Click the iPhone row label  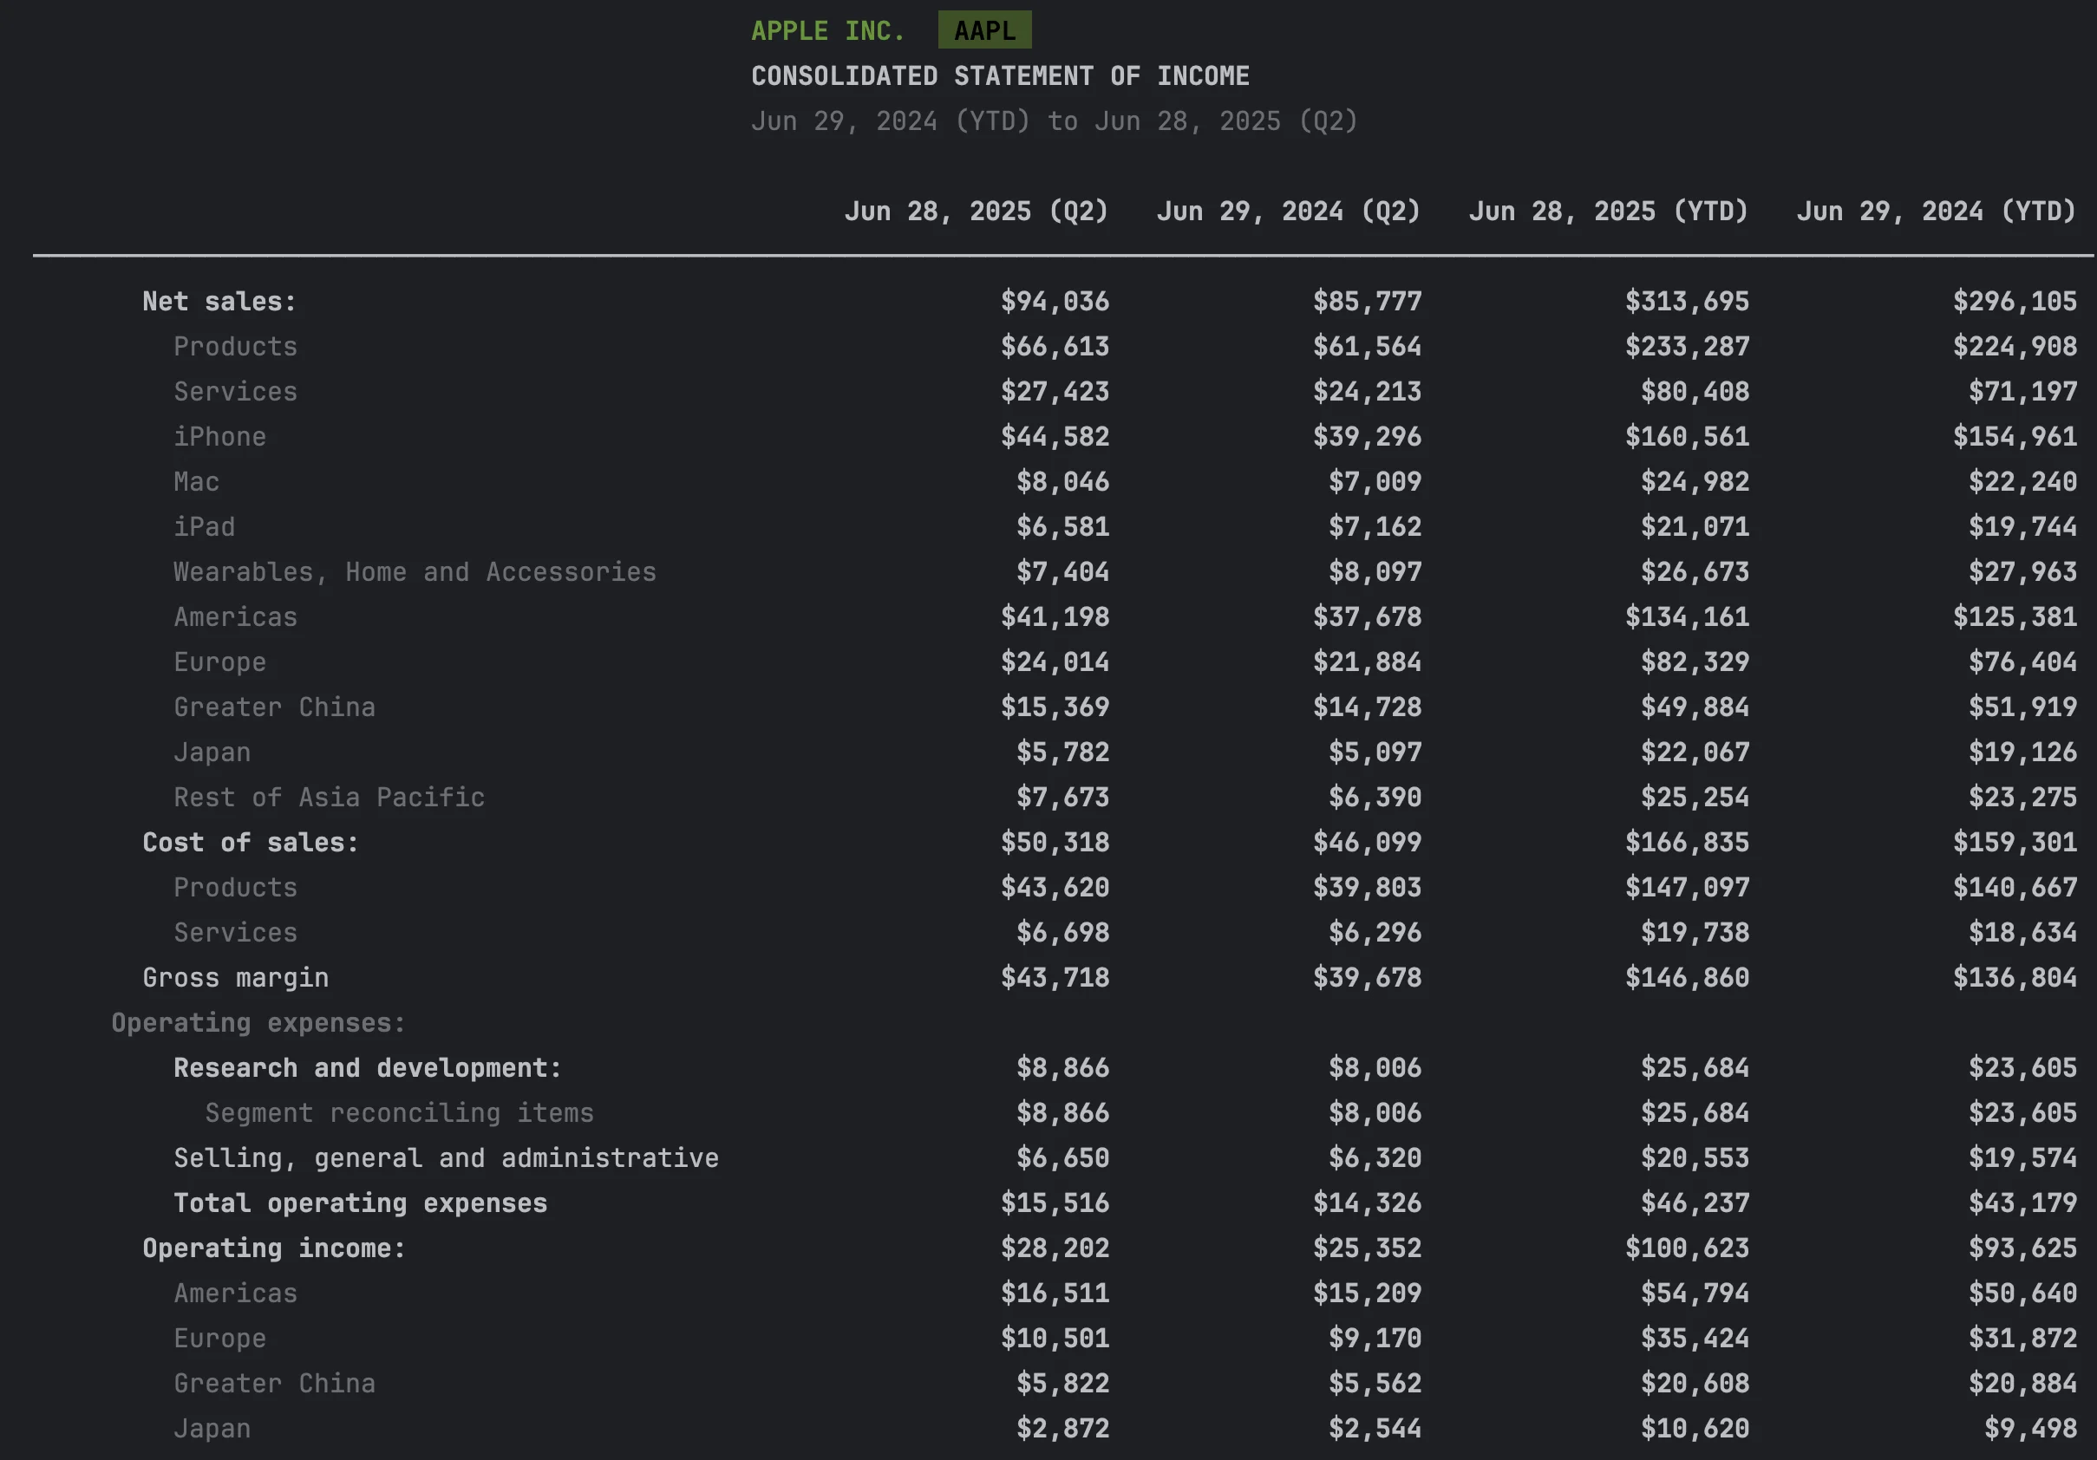tap(220, 436)
